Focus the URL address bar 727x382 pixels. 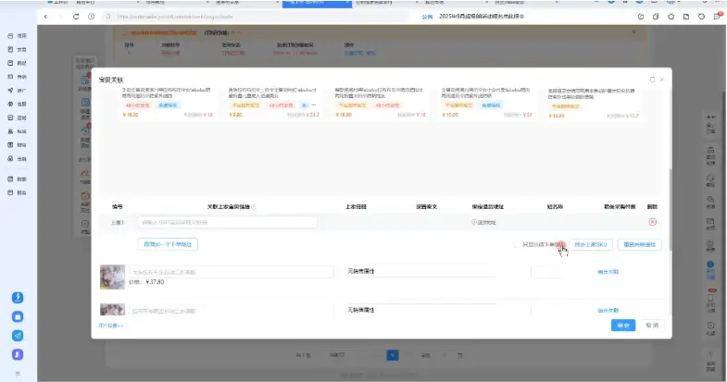coord(255,17)
